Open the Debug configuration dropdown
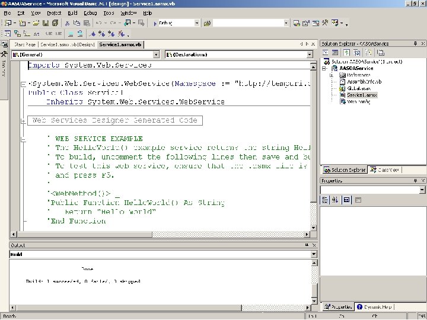The image size is (427, 320). (x=197, y=23)
